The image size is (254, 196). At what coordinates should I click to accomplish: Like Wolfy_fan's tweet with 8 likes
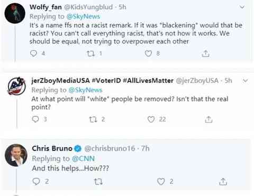point(148,53)
